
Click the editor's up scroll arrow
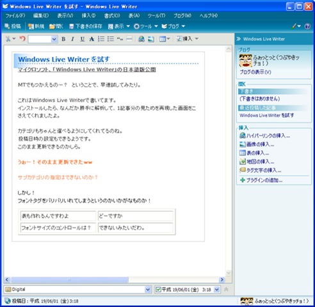pyautogui.click(x=229, y=49)
